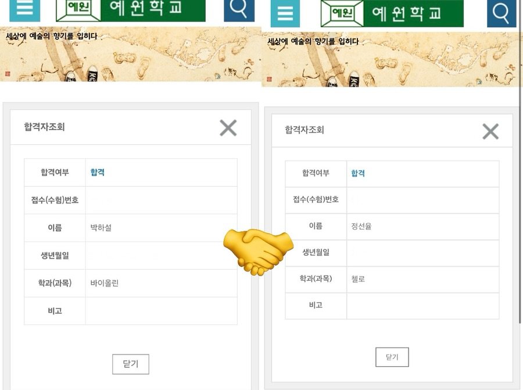This screenshot has height=390, width=523.
Task: Click the search magnifier icon on right header
Action: 501,13
